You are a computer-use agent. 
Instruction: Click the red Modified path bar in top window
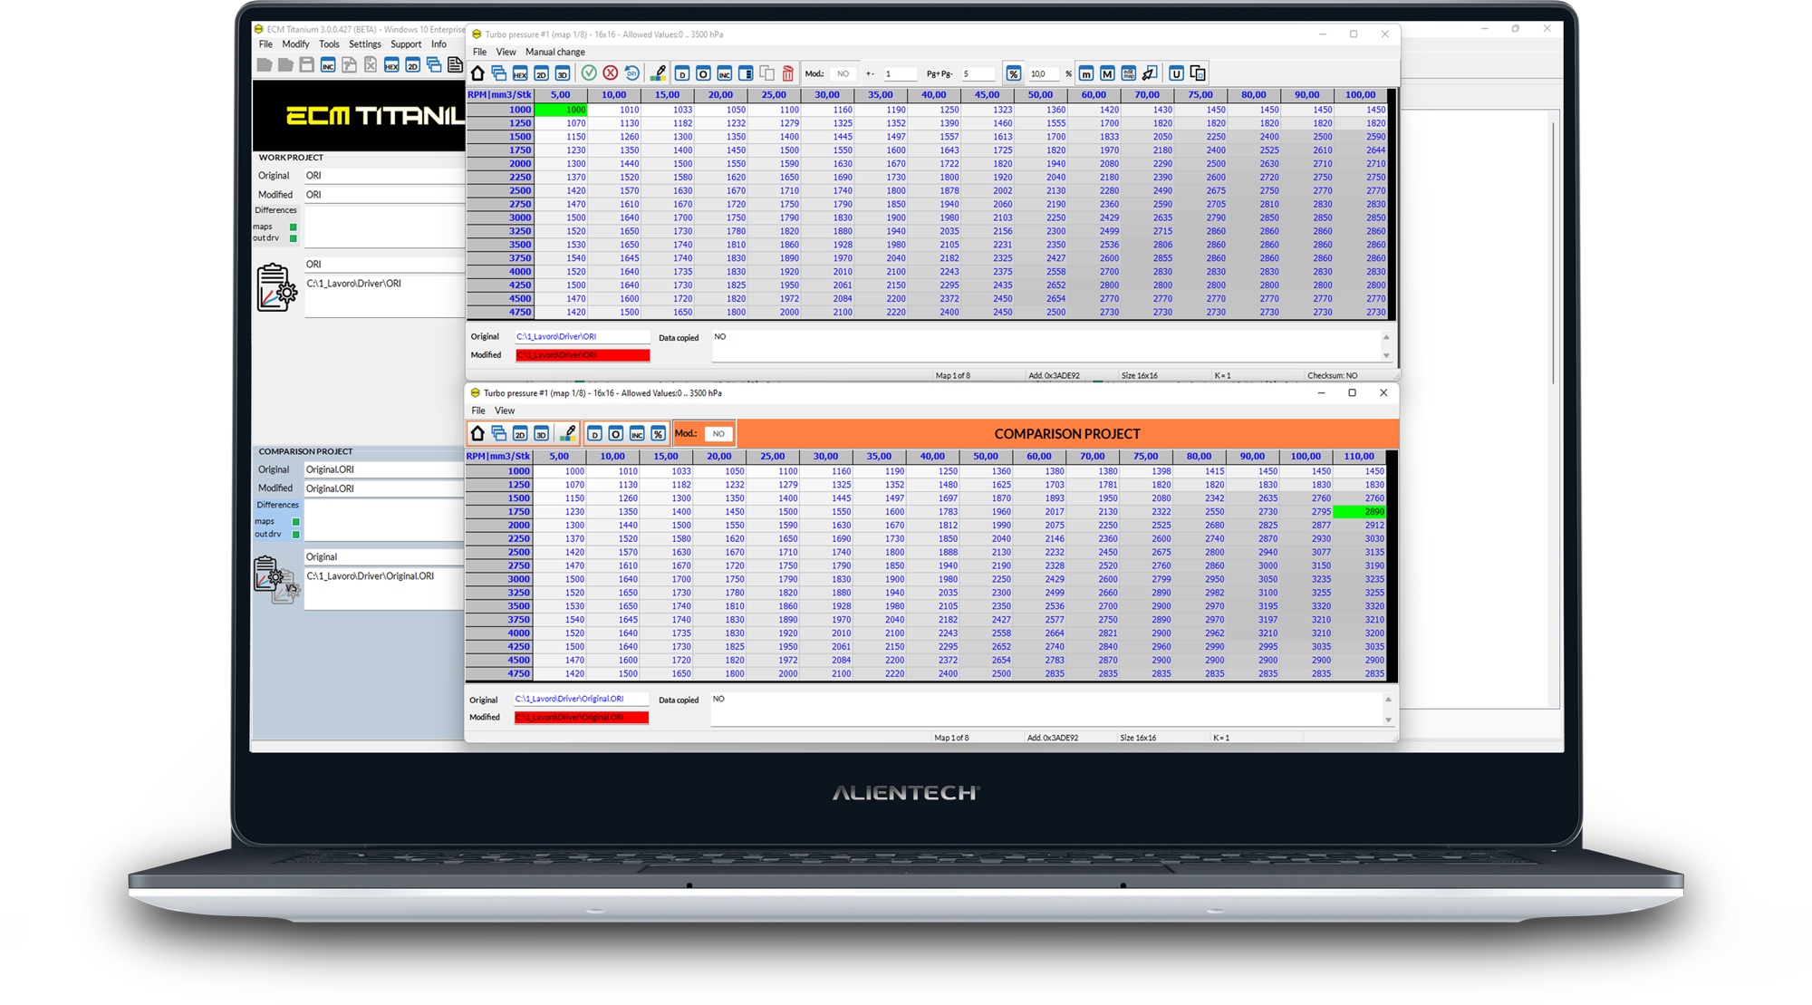click(583, 355)
